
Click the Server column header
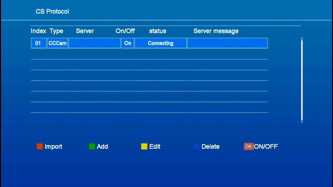tap(85, 31)
